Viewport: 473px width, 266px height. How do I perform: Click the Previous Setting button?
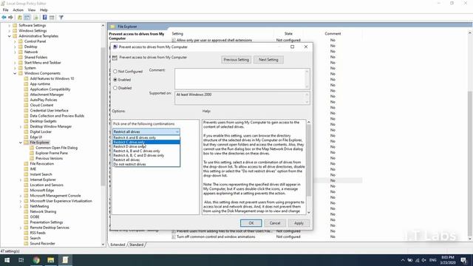tap(236, 60)
